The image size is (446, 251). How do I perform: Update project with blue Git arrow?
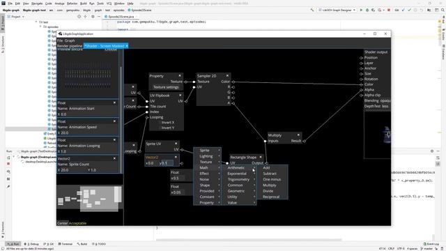[403, 10]
